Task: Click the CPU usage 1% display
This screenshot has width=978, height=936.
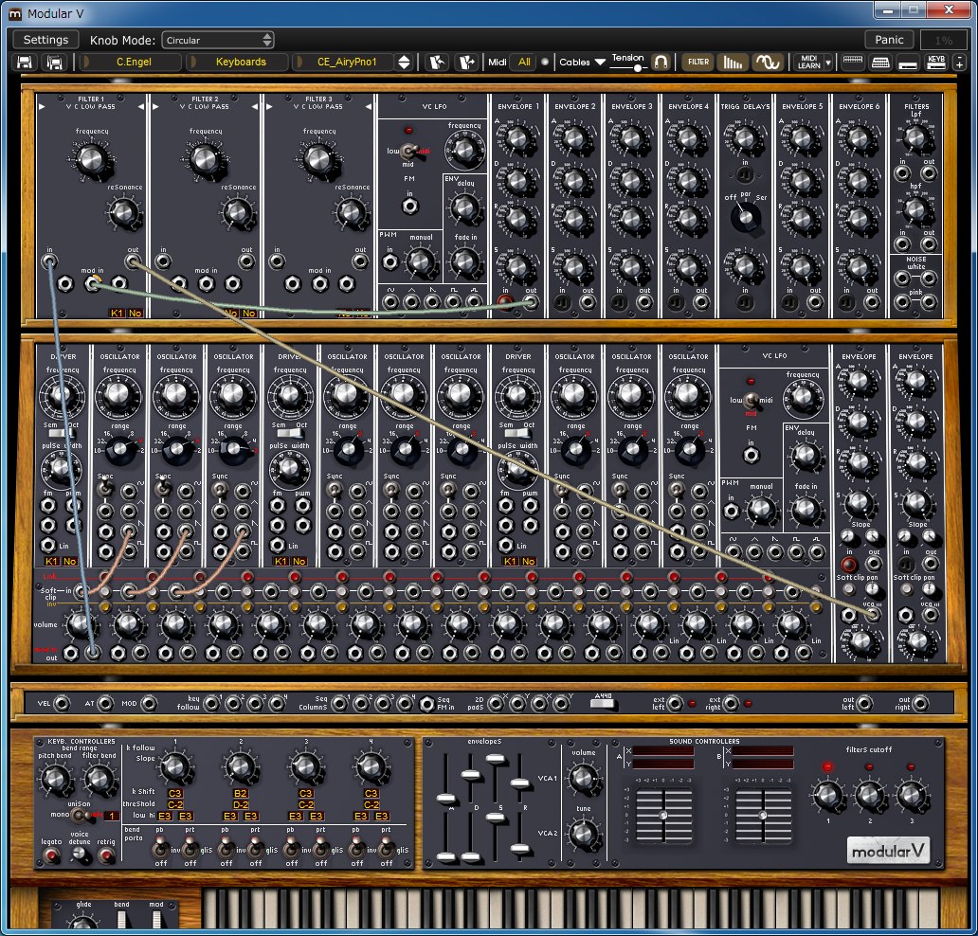Action: point(943,40)
